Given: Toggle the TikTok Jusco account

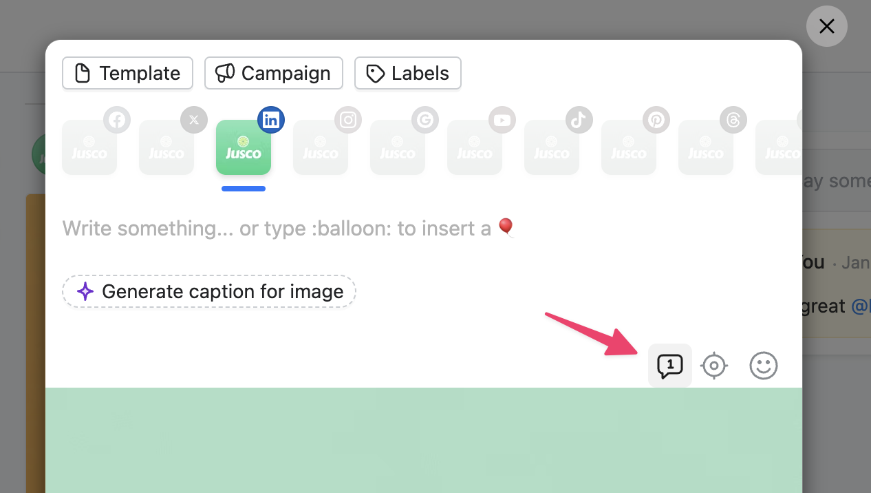Looking at the screenshot, I should [552, 147].
